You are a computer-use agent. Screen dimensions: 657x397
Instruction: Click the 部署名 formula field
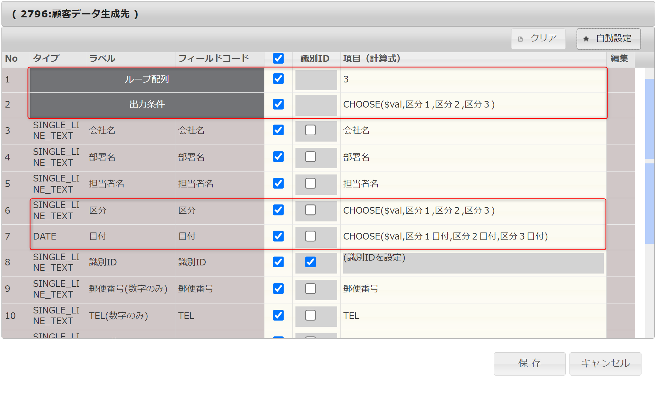pyautogui.click(x=473, y=157)
